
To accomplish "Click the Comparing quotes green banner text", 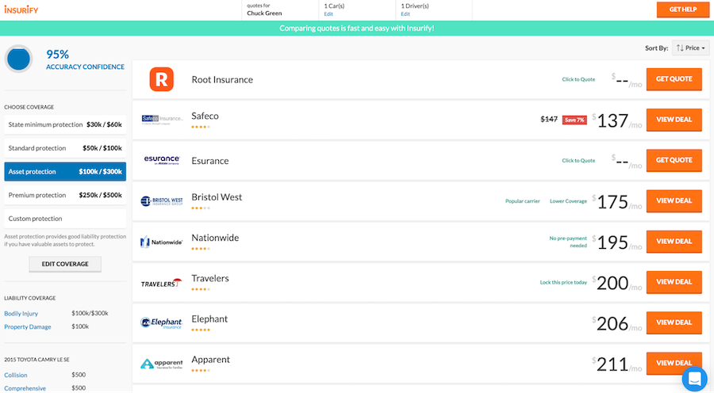I will (x=356, y=29).
